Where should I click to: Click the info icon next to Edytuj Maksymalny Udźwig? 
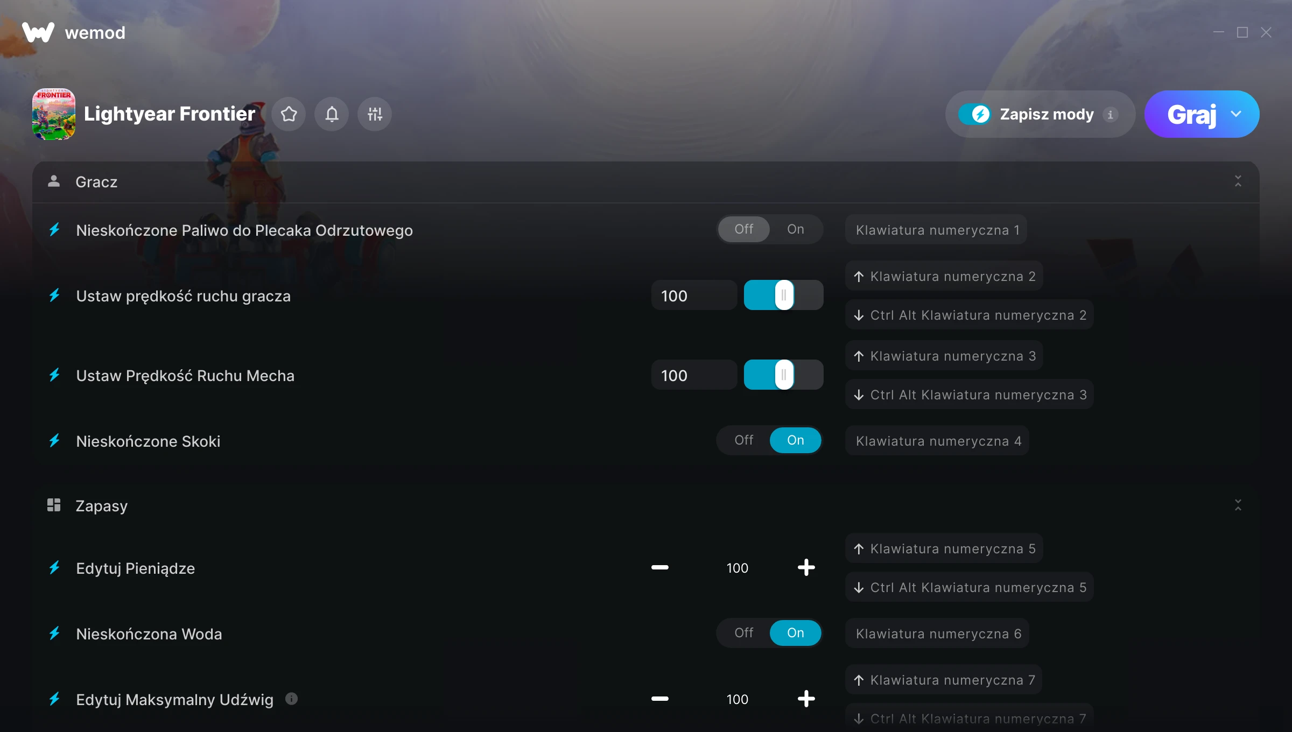[291, 699]
